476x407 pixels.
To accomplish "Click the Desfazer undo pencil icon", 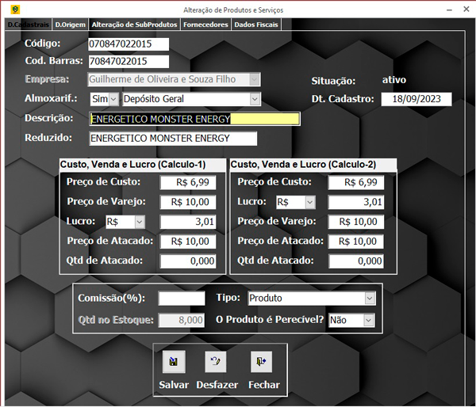I will [x=216, y=362].
